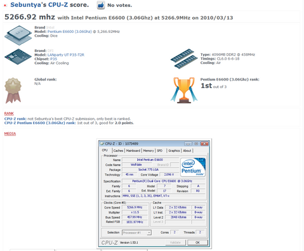Click the Bus Speed 457.99 MHz field

tap(135, 217)
